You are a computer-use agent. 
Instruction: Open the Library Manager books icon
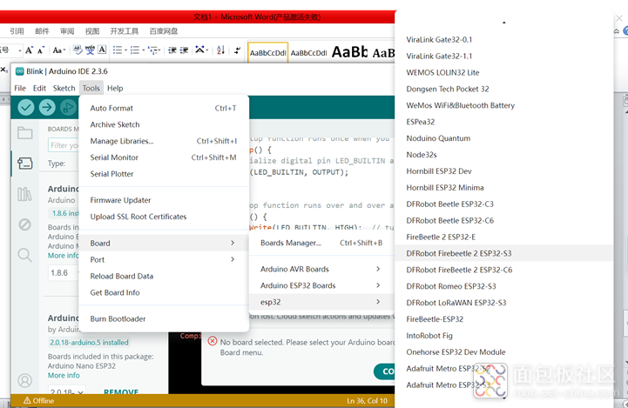24,194
